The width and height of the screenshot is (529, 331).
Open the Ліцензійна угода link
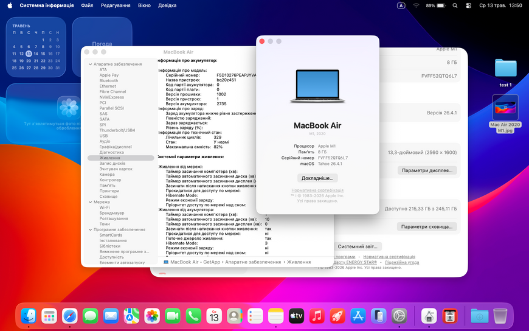[402, 262]
